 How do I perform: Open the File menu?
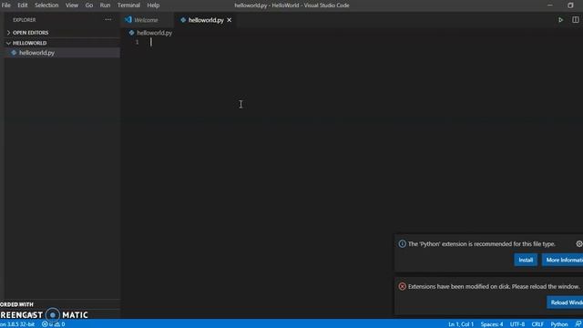[6, 5]
